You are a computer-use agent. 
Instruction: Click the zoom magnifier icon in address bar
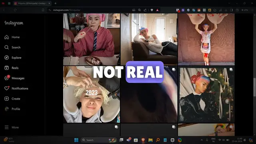[x=140, y=10]
